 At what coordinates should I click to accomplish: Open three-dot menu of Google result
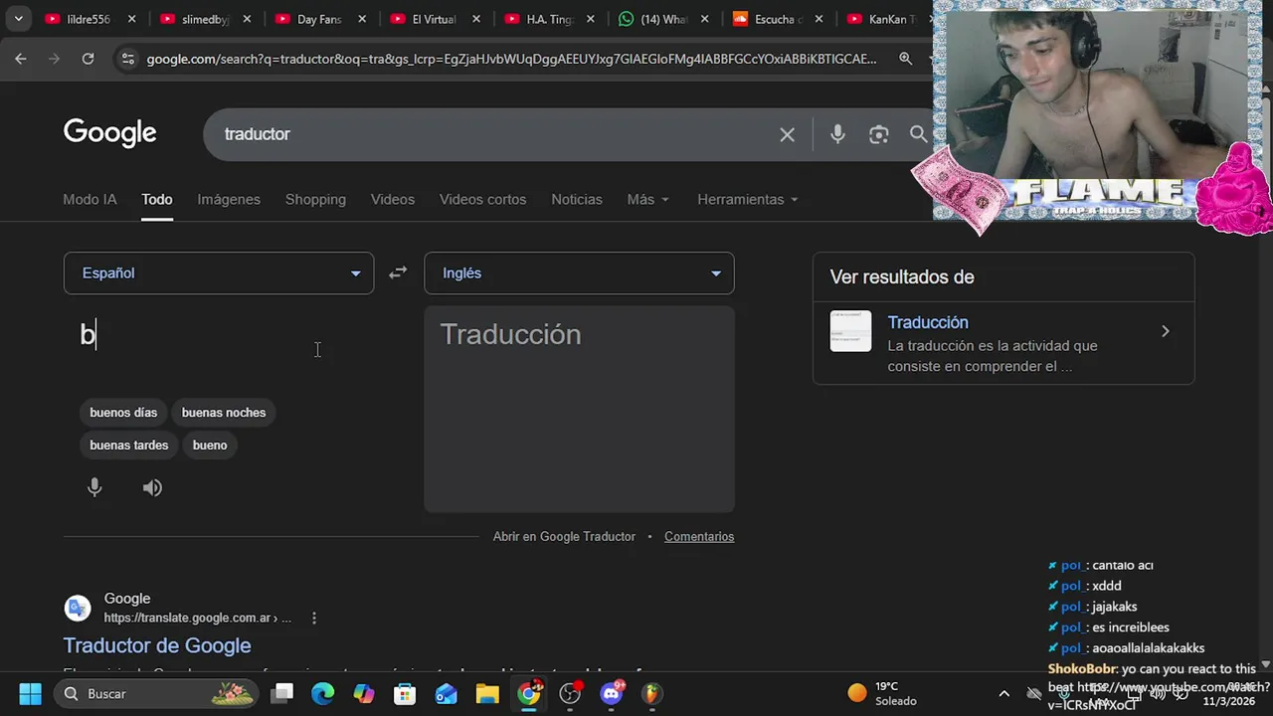pos(314,618)
